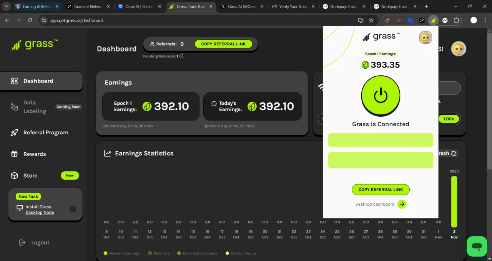The width and height of the screenshot is (492, 261).
Task: Click the 1.00x multiplier badge
Action: (449, 119)
